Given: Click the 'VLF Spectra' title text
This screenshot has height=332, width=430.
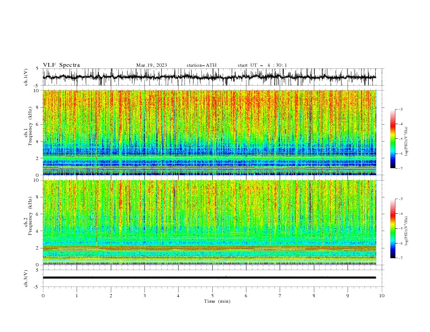Looking at the screenshot, I should click(61, 65).
